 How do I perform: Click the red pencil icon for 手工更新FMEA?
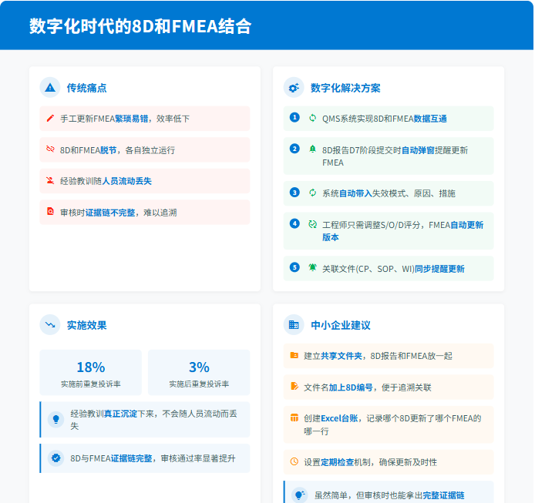pos(50,119)
